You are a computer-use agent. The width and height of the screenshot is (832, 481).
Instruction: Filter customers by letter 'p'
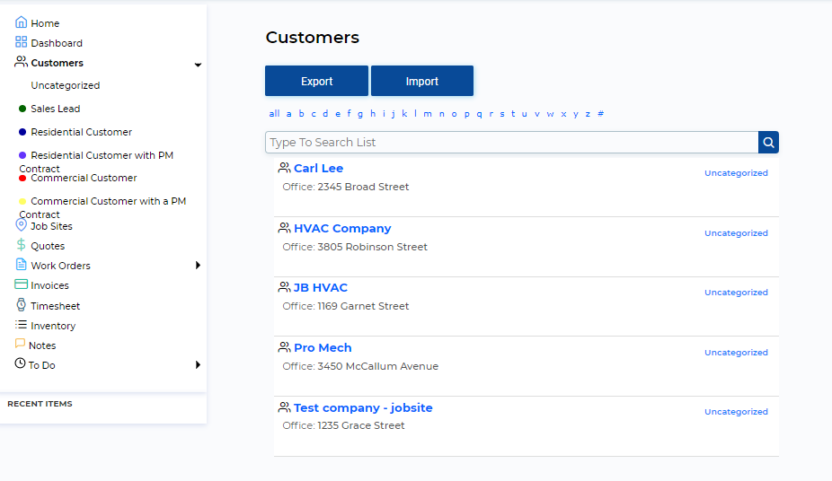coord(467,114)
